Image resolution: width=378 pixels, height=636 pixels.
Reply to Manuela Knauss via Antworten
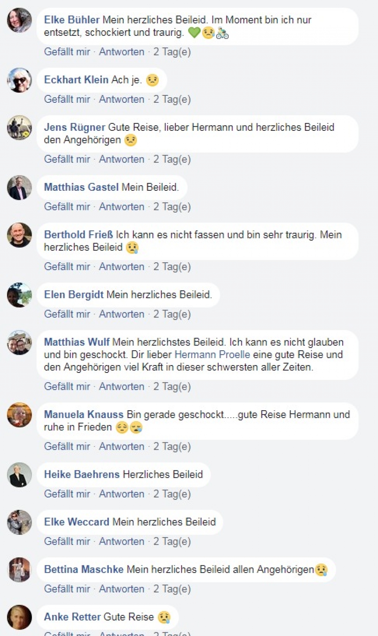122,446
